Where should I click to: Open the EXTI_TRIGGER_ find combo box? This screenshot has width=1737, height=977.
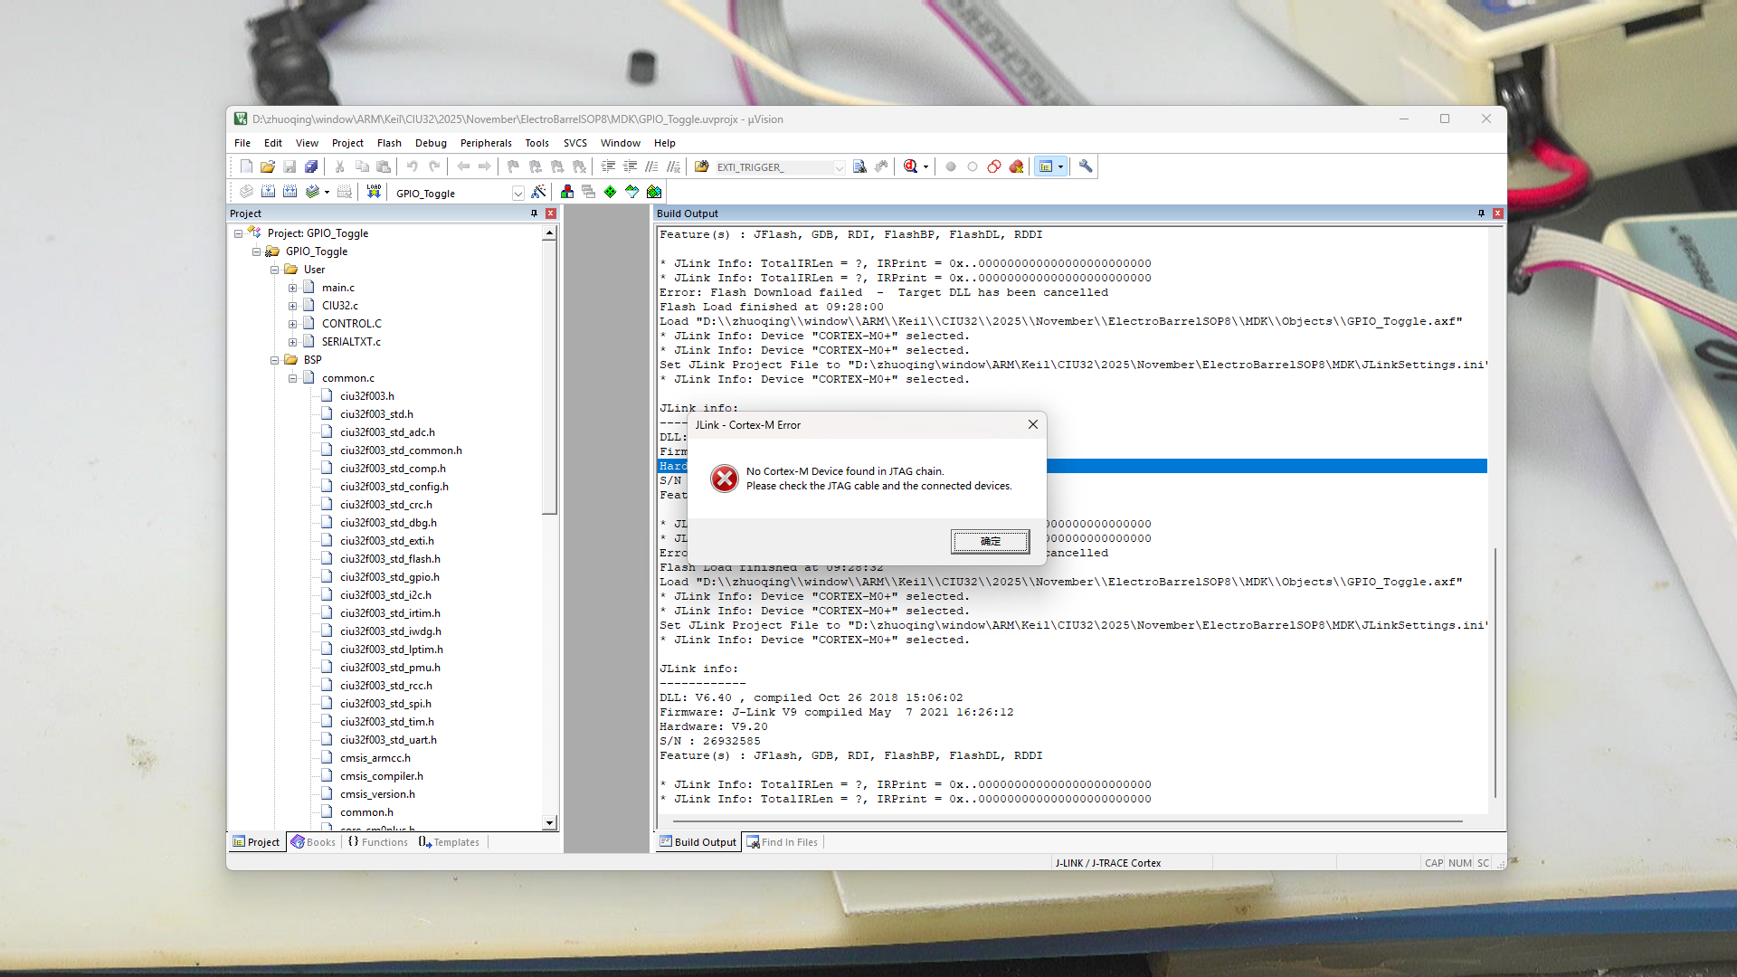780,167
